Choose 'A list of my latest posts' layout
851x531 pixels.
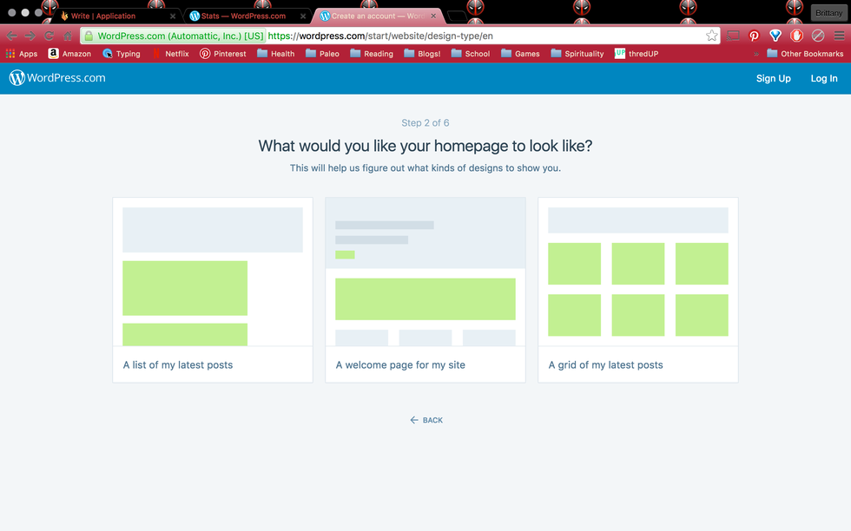tap(213, 290)
